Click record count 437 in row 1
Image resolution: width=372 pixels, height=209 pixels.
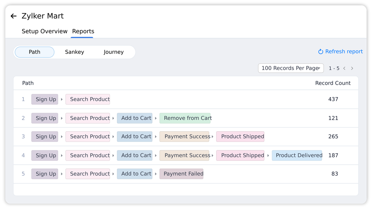click(333, 99)
